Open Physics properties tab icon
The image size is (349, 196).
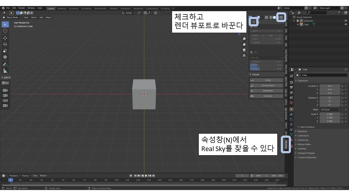click(x=291, y=124)
